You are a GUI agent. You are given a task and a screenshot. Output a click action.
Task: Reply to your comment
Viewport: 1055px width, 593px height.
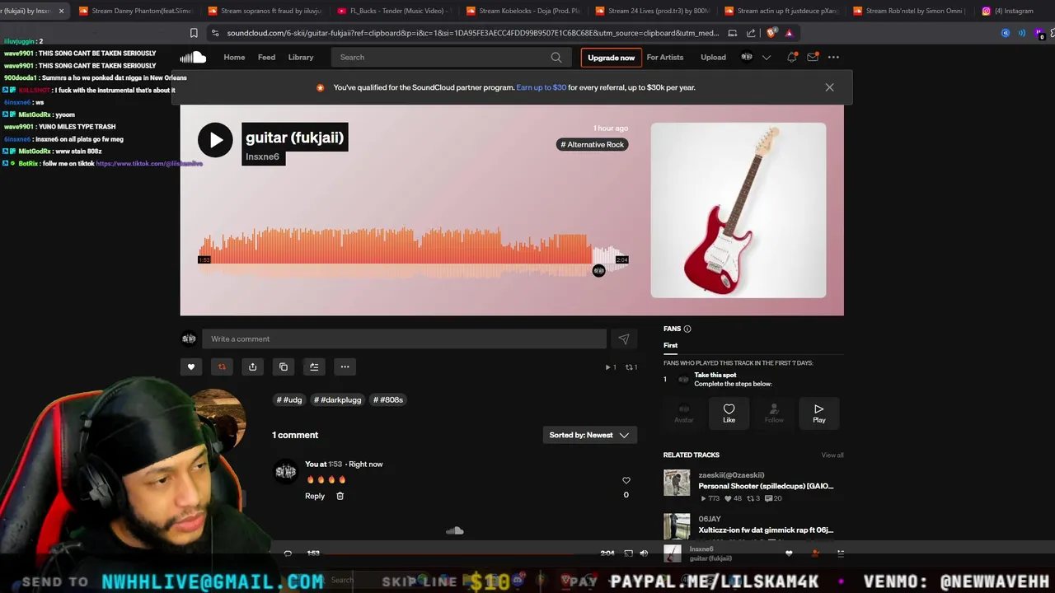[x=315, y=496]
